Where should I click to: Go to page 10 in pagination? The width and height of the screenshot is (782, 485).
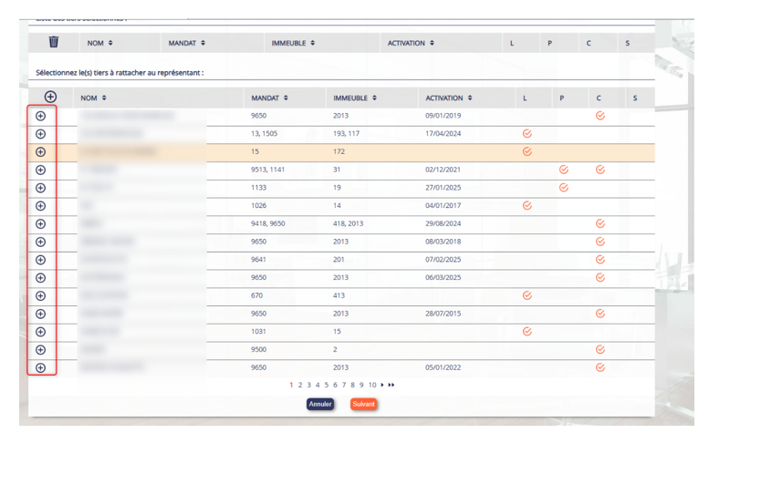(x=372, y=386)
